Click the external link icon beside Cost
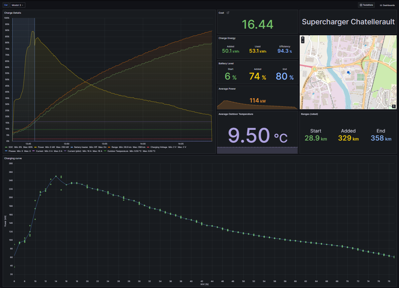The height and width of the screenshot is (288, 399). pos(228,13)
